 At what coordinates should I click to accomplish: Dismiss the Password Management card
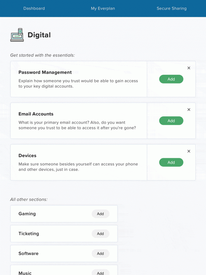pyautogui.click(x=189, y=68)
